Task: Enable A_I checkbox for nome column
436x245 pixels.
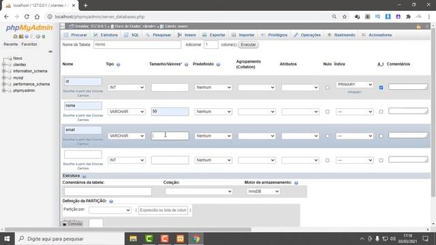Action: (x=381, y=112)
